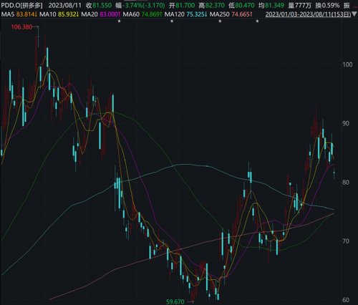Screen dimensions: 358x305
Task: Select the MA120 75.325 indicator label
Action: (186, 14)
